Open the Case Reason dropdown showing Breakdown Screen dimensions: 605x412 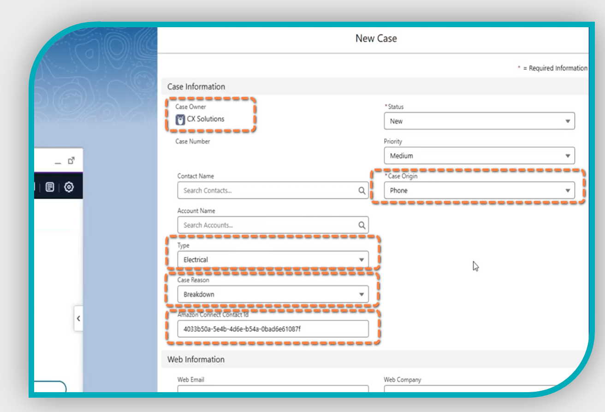tap(273, 294)
